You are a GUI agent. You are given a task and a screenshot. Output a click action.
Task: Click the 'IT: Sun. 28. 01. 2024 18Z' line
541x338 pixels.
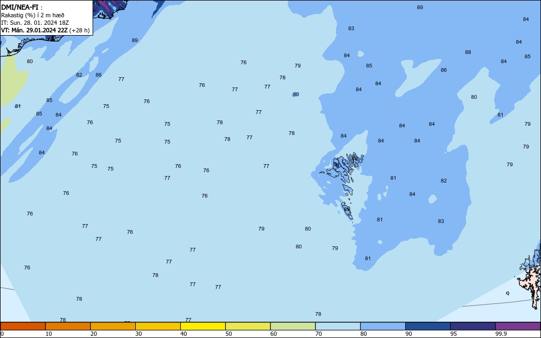coord(35,23)
